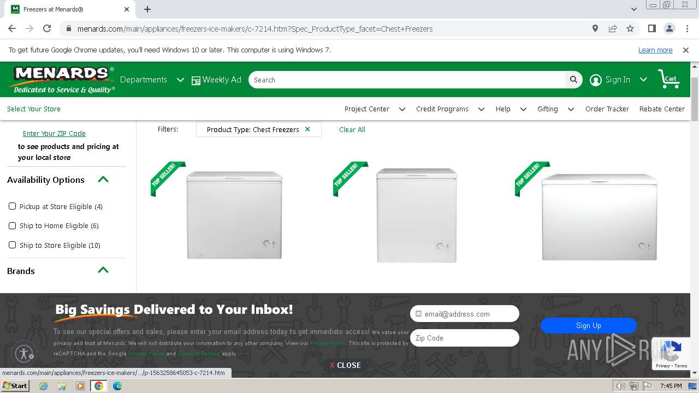Open first chest freezer product image
Viewport: 699px width, 393px height.
234,215
